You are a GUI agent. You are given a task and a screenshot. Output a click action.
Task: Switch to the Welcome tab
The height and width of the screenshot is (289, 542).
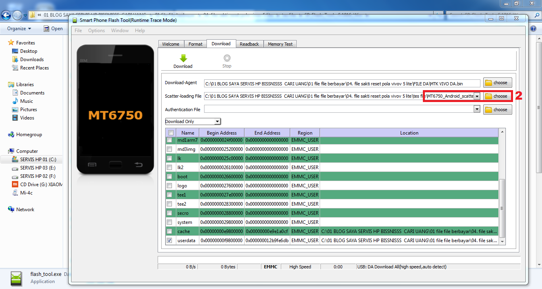tap(171, 44)
